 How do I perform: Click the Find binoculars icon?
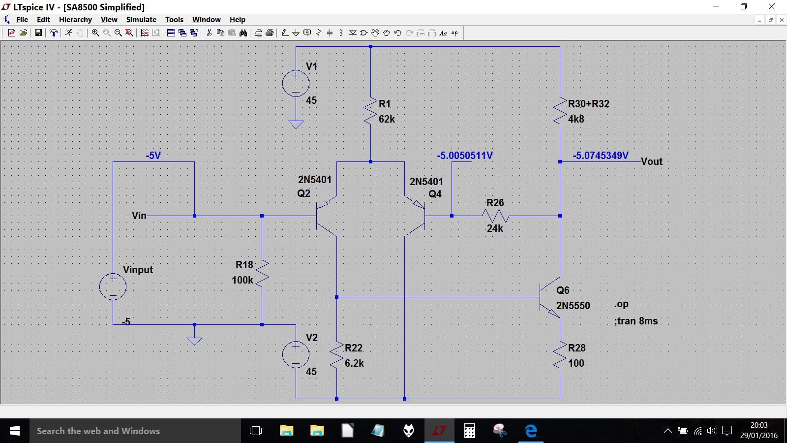[243, 33]
